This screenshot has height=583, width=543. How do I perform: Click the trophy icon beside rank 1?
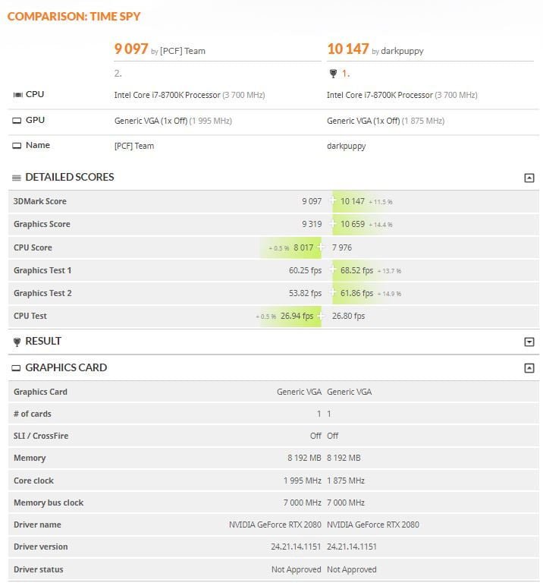(x=332, y=74)
